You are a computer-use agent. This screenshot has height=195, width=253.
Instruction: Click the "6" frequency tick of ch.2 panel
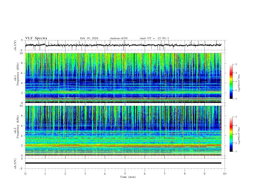(22, 126)
